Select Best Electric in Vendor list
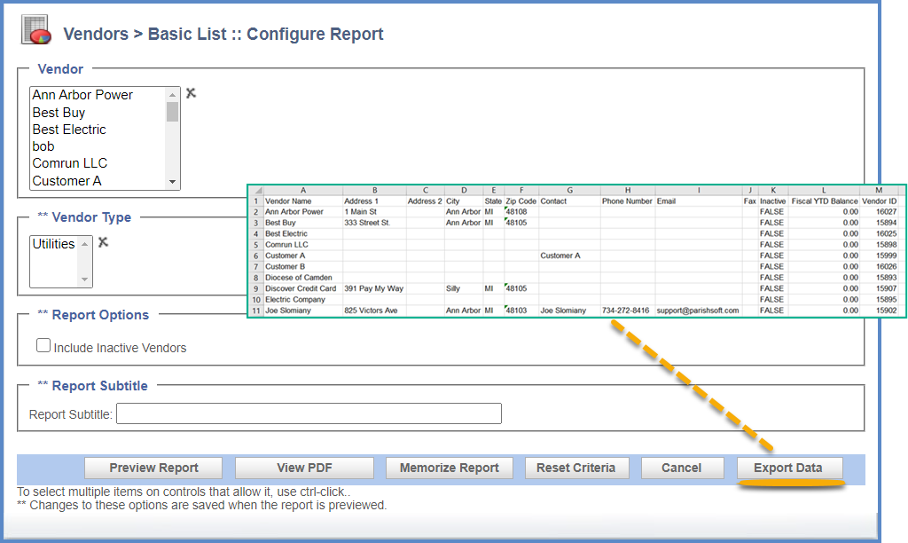 98,130
